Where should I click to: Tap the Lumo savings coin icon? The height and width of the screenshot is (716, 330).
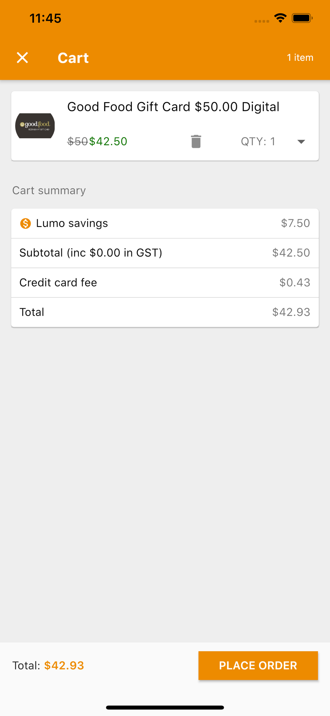(25, 223)
